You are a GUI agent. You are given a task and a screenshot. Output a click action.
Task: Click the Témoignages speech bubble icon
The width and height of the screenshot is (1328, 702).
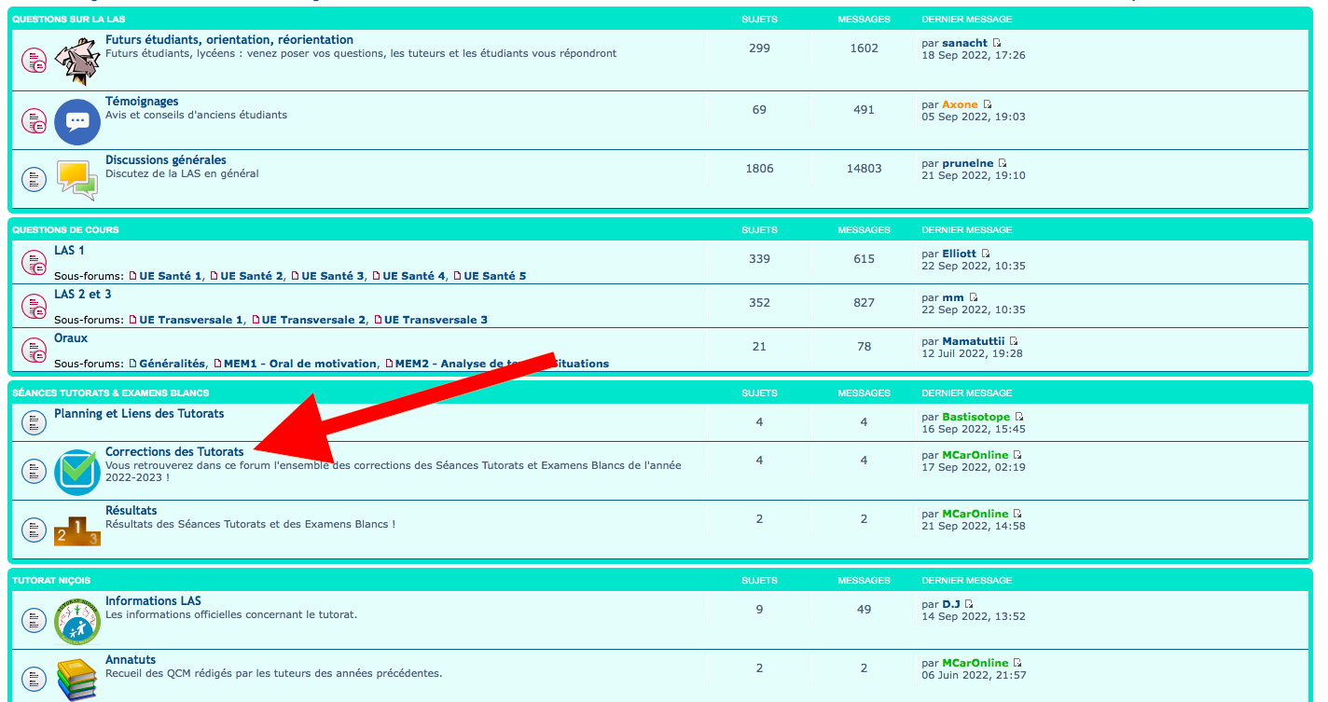point(77,121)
